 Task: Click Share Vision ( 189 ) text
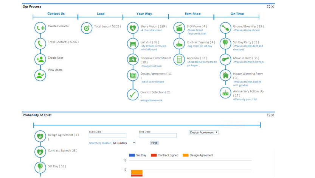click(154, 27)
